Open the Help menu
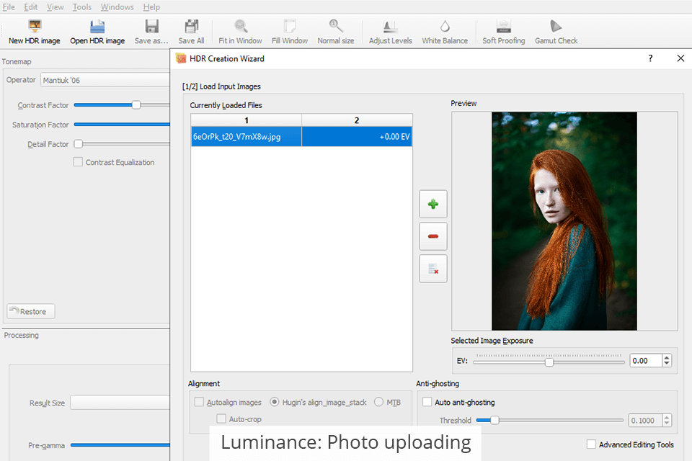The width and height of the screenshot is (692, 461). [x=151, y=7]
